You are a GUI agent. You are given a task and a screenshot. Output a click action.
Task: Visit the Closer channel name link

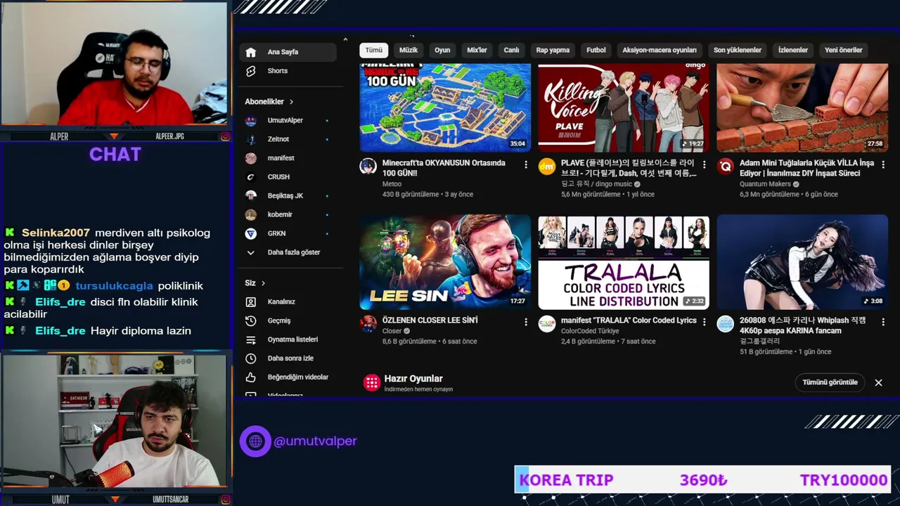click(x=392, y=331)
